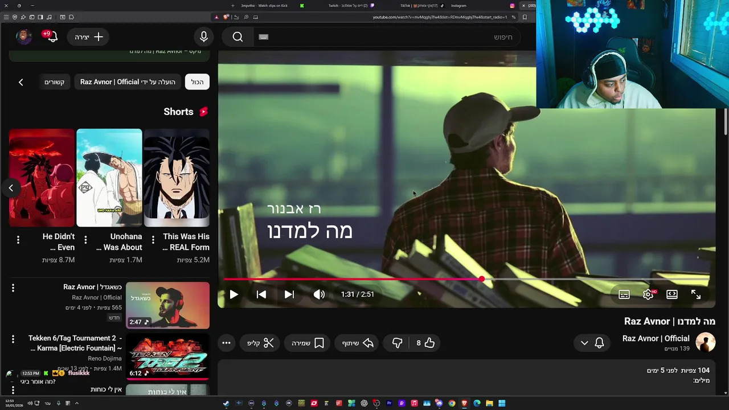Open the 'Unohana Was About' short thumbnail
This screenshot has height=410, width=729.
[x=109, y=178]
